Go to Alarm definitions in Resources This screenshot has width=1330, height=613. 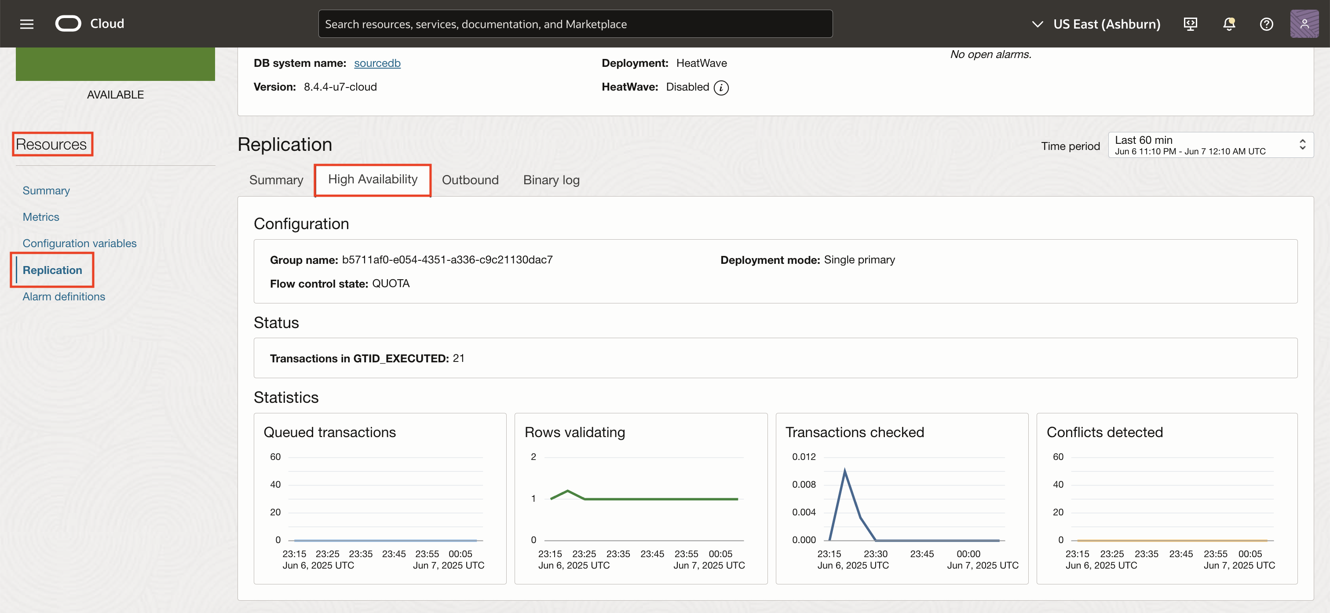click(63, 296)
